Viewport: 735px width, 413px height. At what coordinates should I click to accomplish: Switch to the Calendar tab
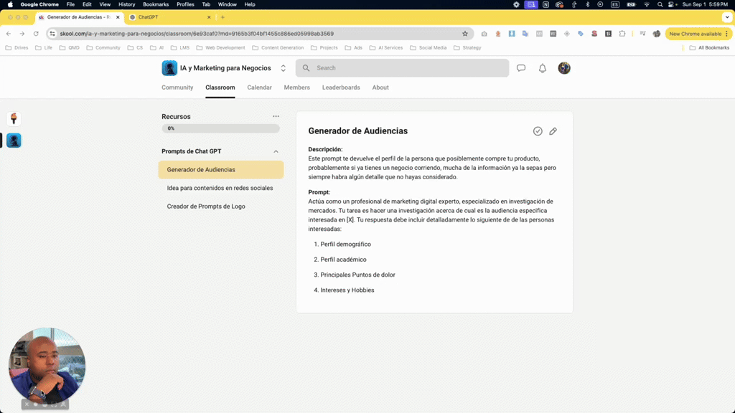point(259,87)
